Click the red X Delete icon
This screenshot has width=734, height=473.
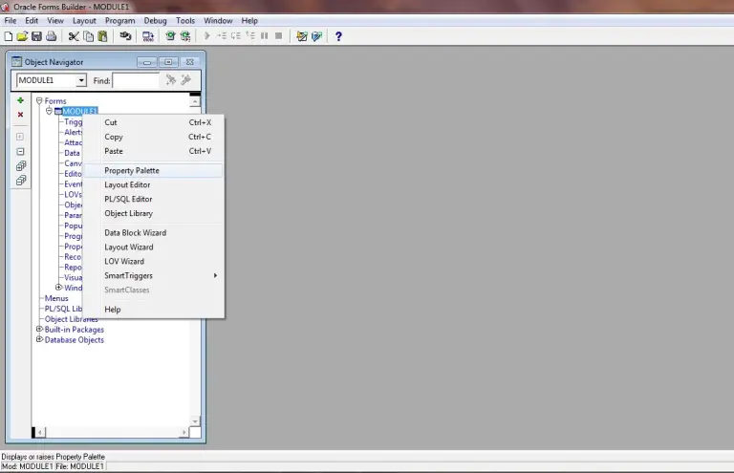20,114
